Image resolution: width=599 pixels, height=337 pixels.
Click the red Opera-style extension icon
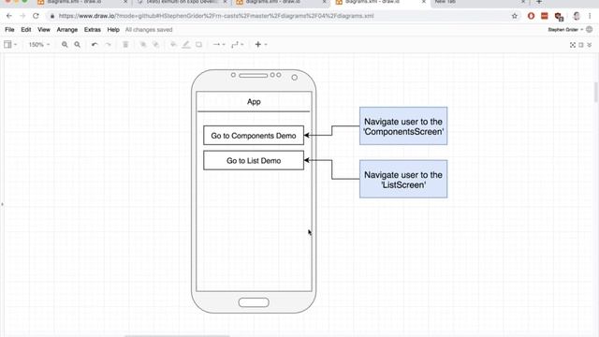pos(531,16)
